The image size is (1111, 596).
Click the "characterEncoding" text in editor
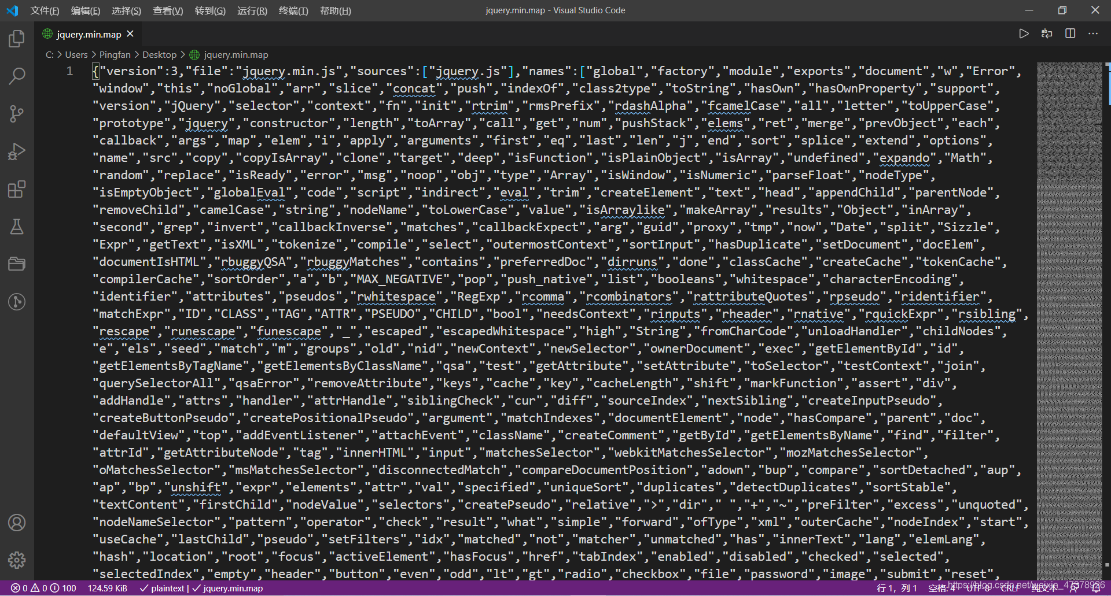point(891,279)
